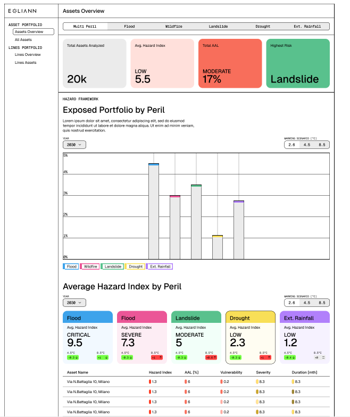This screenshot has width=350, height=417.
Task: Open year dropdown in Exposed Portfolio section
Action: click(x=74, y=145)
